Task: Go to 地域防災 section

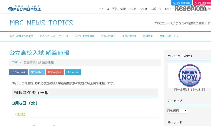Action: (x=148, y=36)
